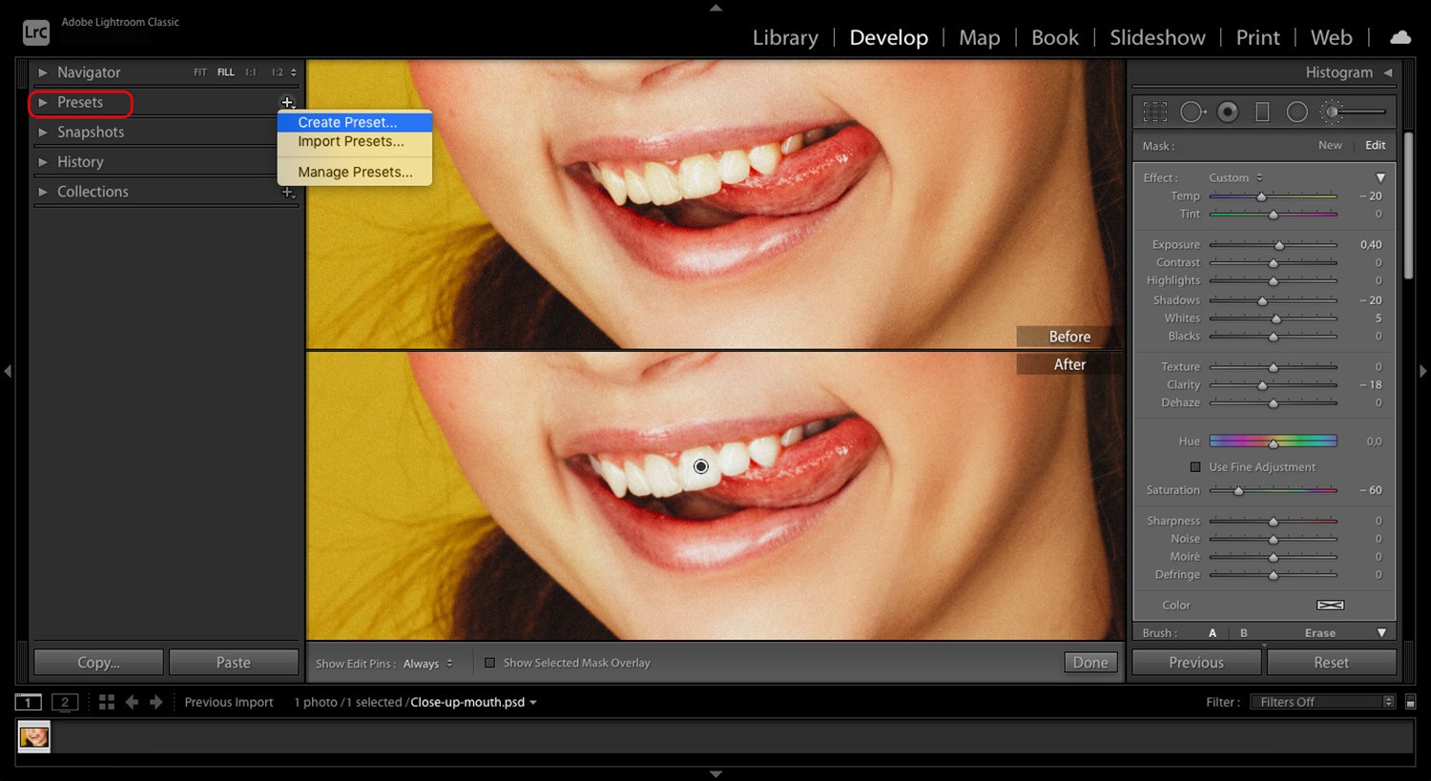Expand the Snapshots panel
The width and height of the screenshot is (1431, 781).
click(x=91, y=132)
